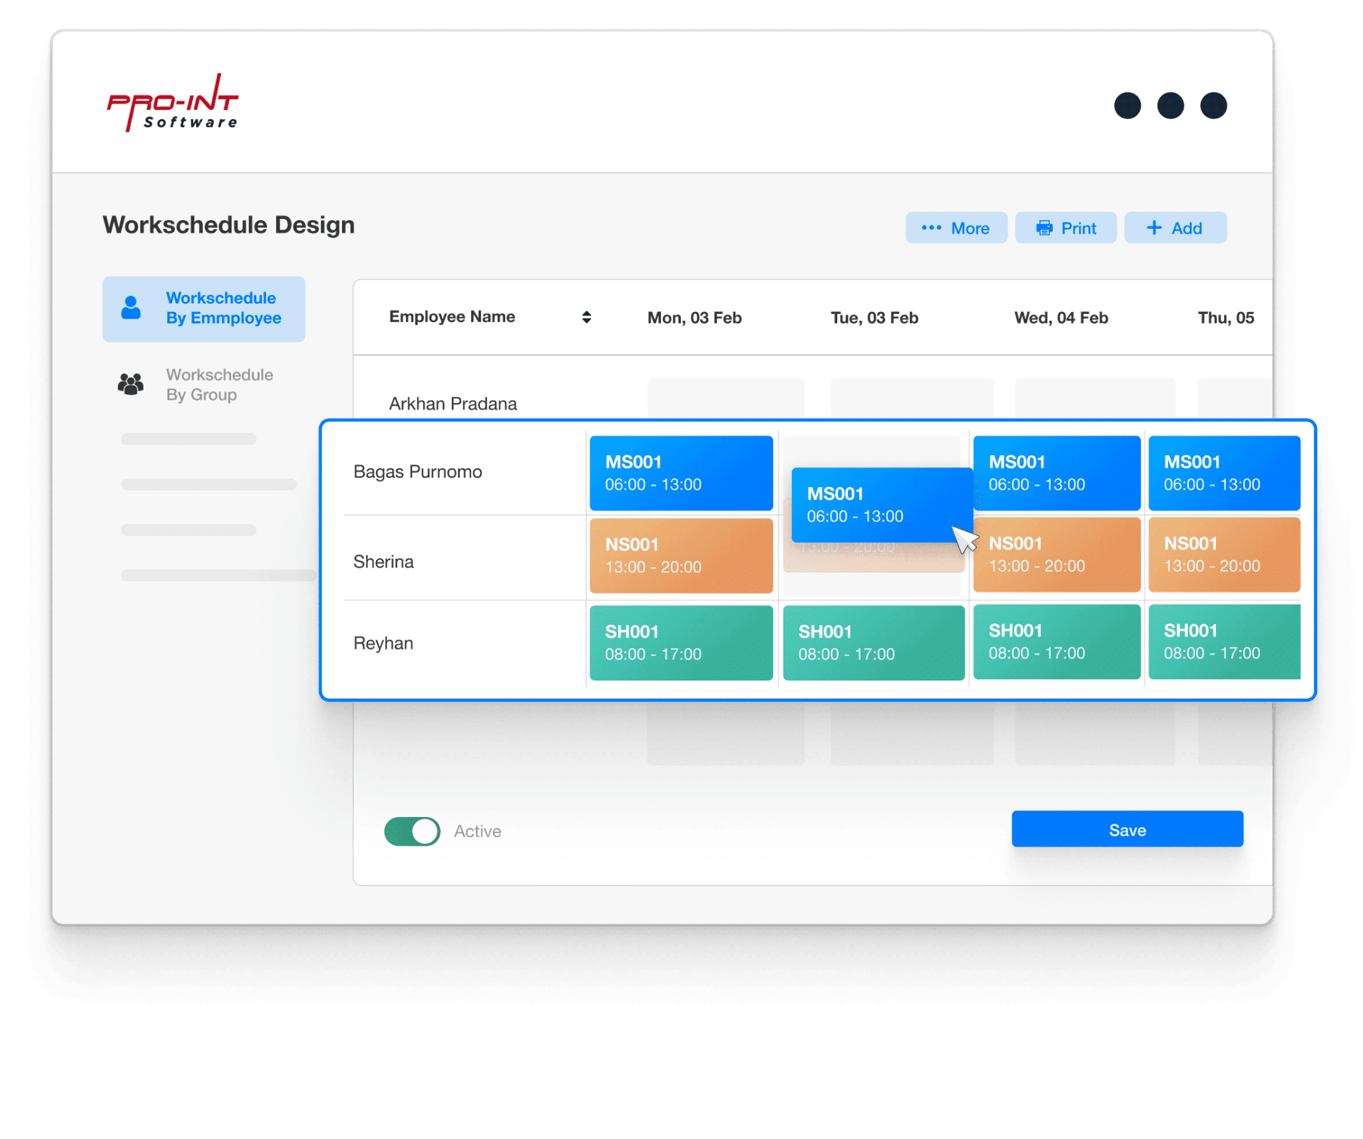Select Bagas Purnomo's Wednesday MS001 shift
The height and width of the screenshot is (1139, 1363).
point(1056,473)
